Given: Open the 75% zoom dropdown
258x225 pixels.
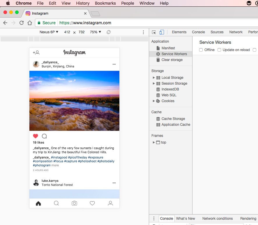Looking at the screenshot, I should click(x=96, y=32).
